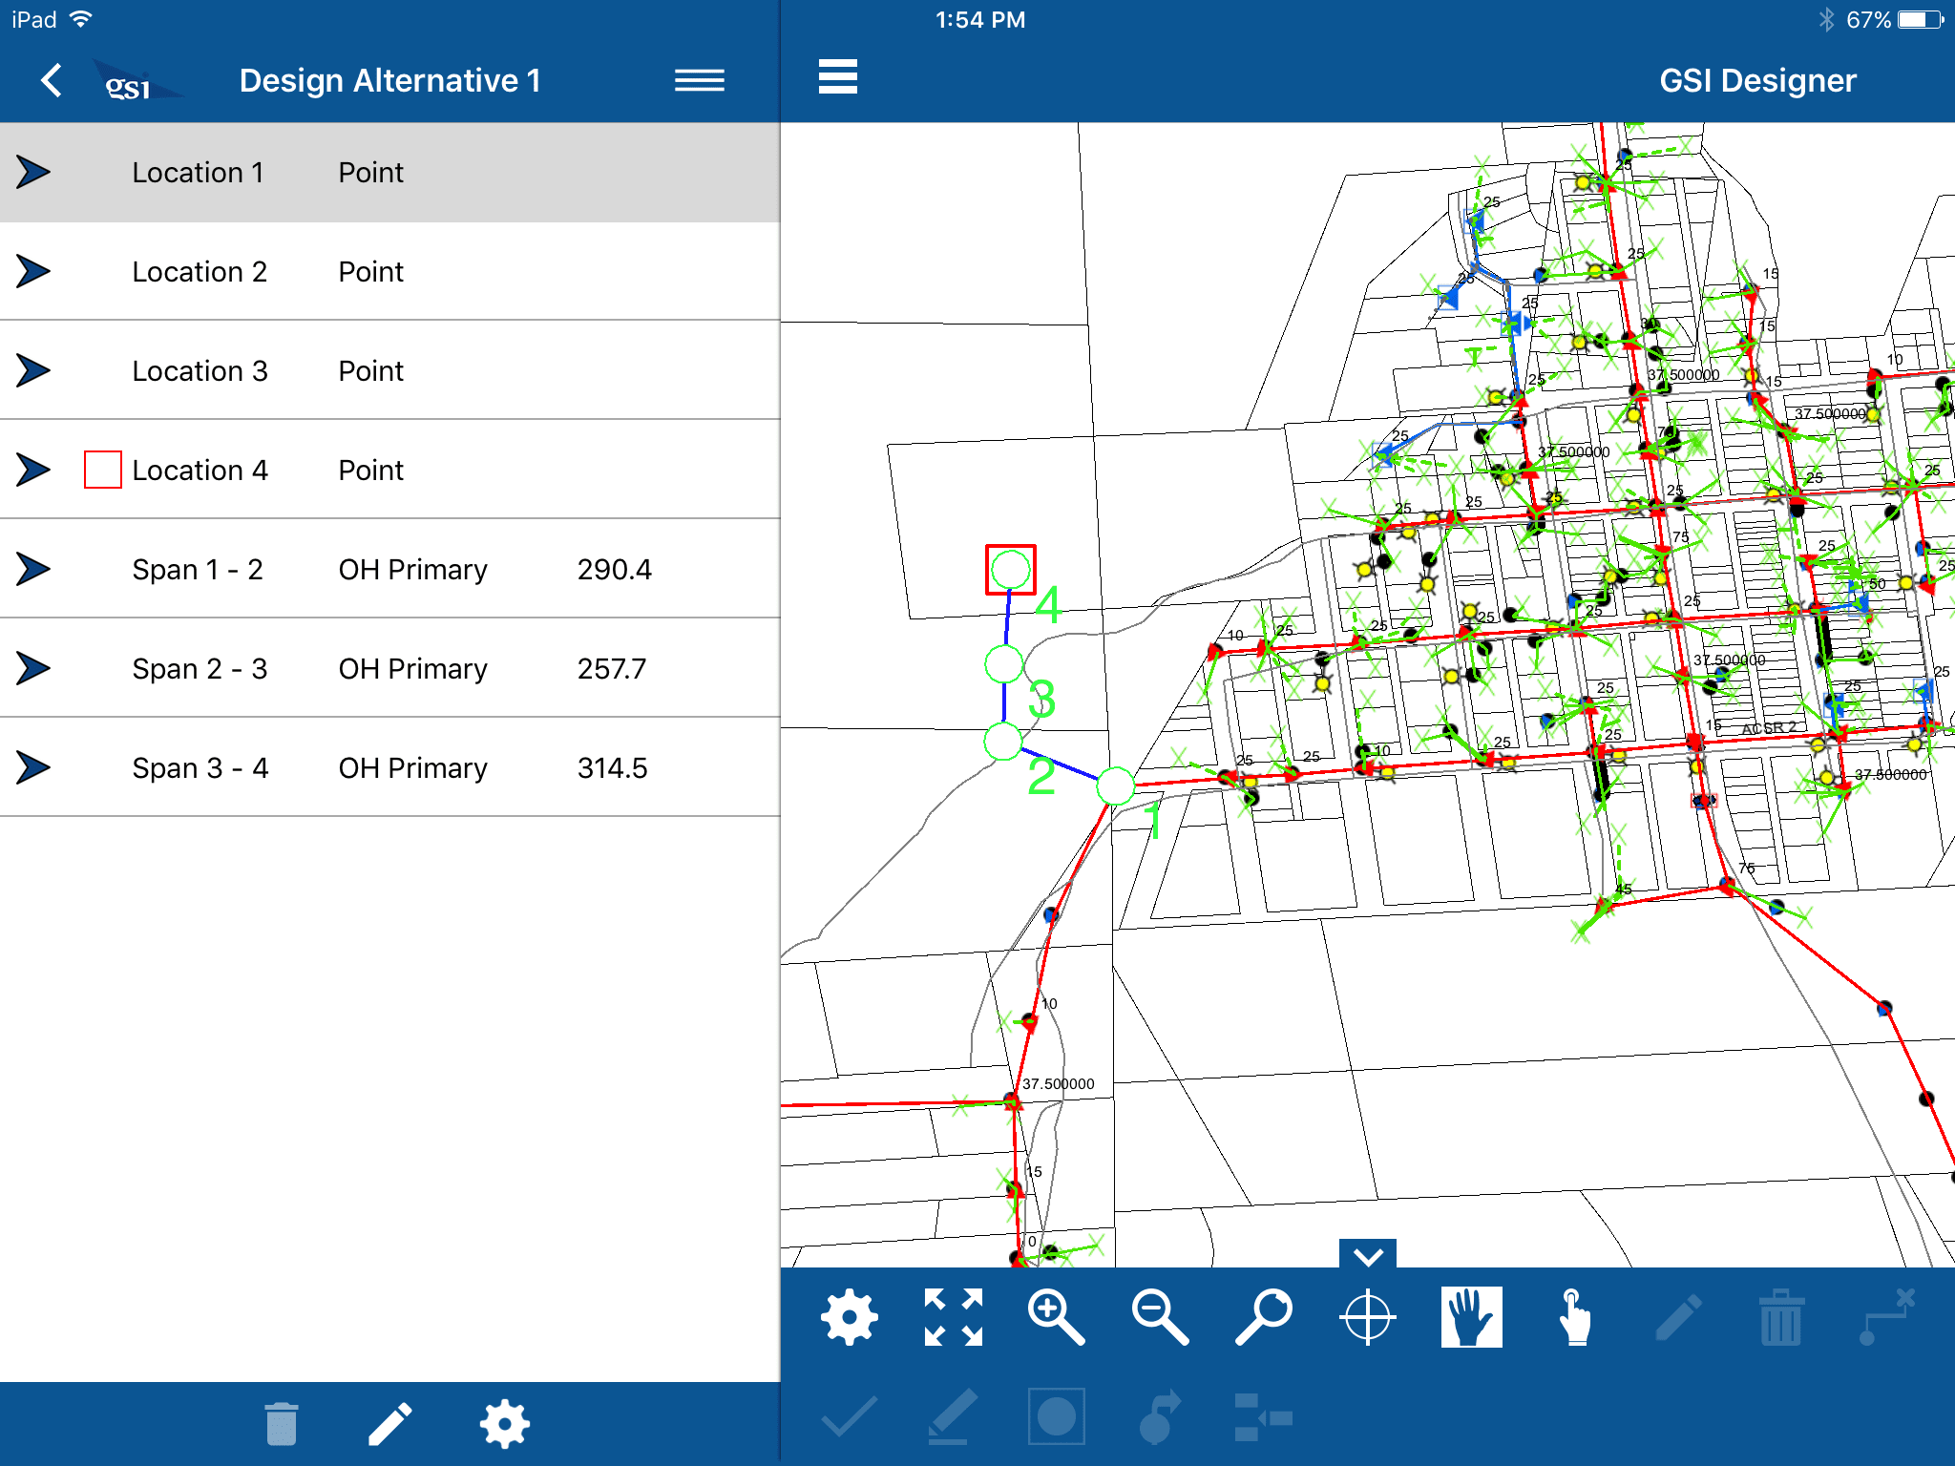This screenshot has width=1955, height=1466.
Task: Collapse map toolbar with chevron down
Action: click(x=1367, y=1254)
